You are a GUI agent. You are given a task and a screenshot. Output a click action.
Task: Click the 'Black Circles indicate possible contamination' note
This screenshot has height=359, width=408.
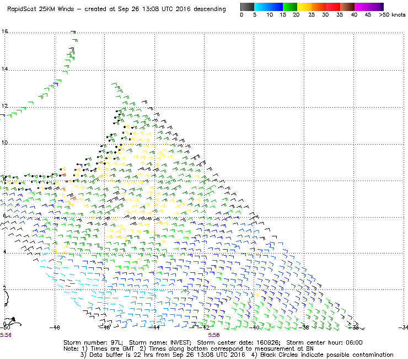[323, 355]
